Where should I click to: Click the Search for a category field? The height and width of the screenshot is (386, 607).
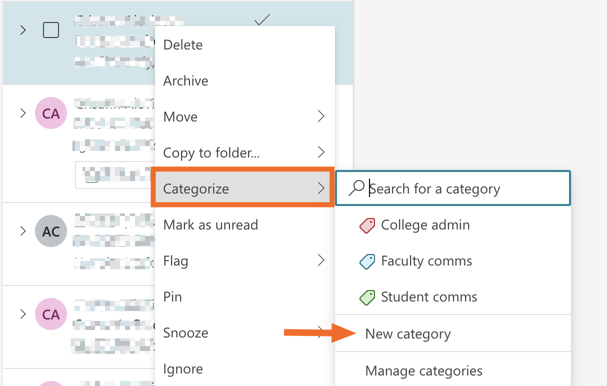[453, 188]
